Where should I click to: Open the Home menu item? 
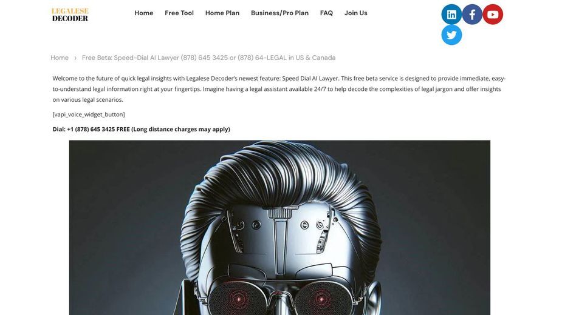[144, 13]
